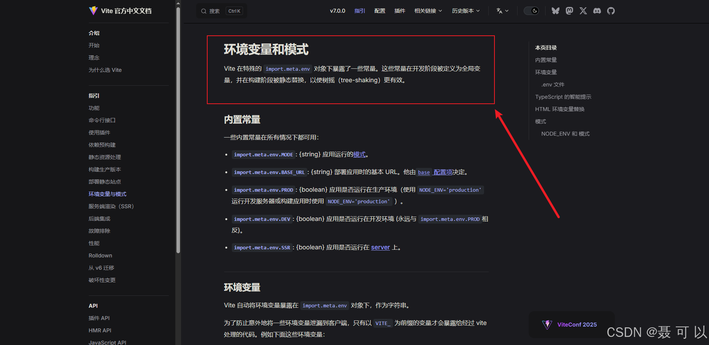Open sidebar item 使用插件
The height and width of the screenshot is (345, 709).
tap(99, 133)
